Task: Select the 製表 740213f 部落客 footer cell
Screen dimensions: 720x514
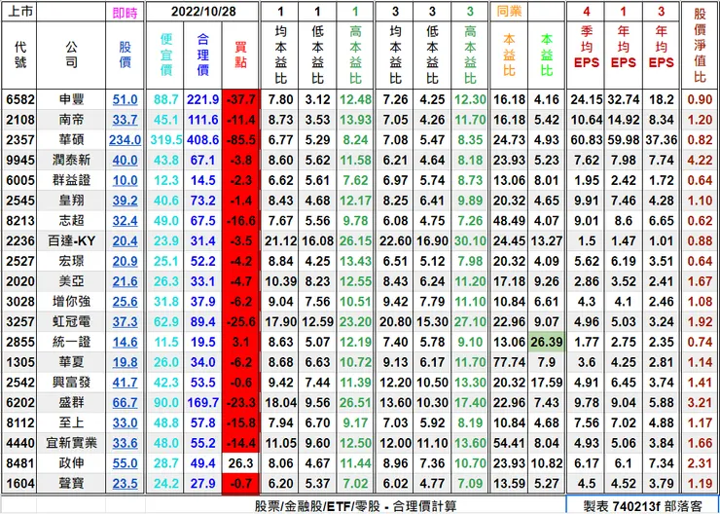Action: [643, 506]
